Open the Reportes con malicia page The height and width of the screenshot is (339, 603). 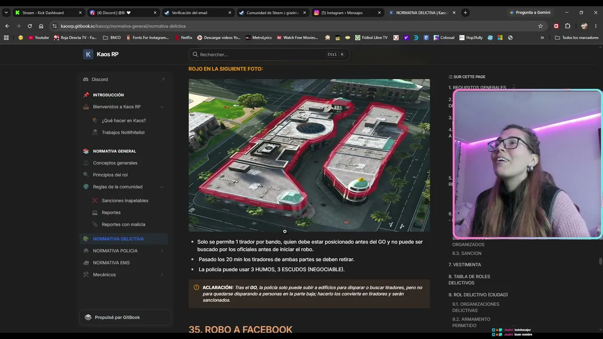123,225
